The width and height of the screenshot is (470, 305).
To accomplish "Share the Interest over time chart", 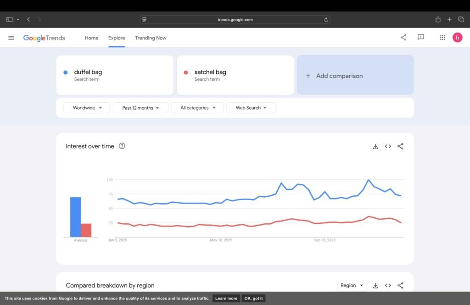I will (x=400, y=146).
